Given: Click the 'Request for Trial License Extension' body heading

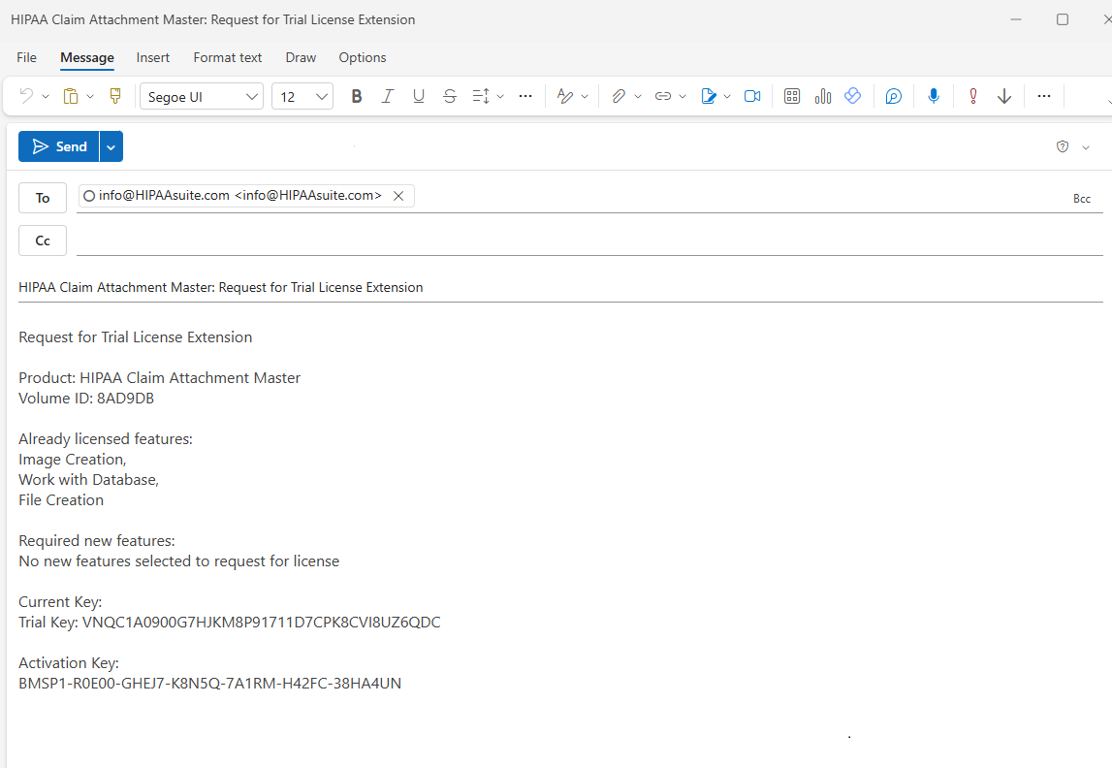Looking at the screenshot, I should coord(136,336).
